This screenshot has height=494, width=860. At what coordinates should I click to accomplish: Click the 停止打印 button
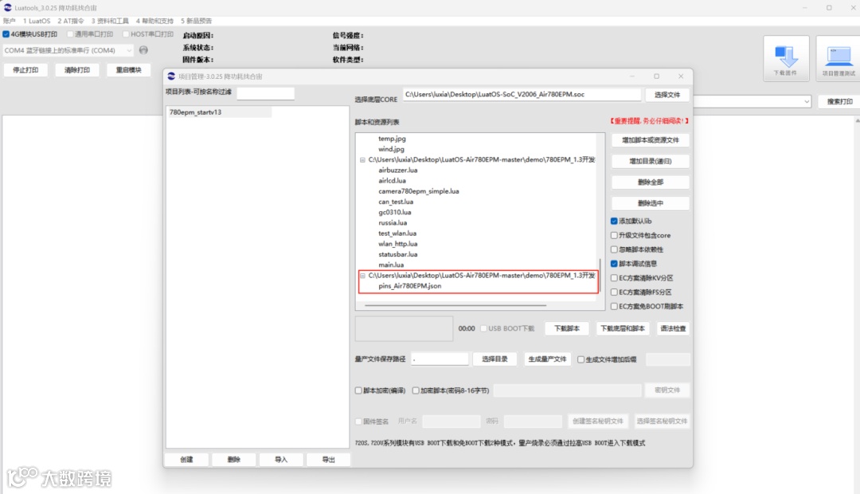point(25,70)
